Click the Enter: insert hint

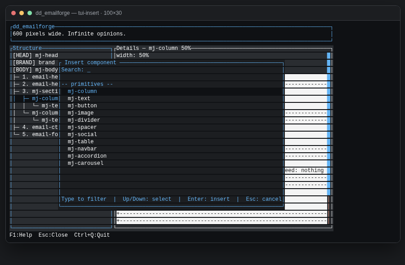(x=208, y=199)
